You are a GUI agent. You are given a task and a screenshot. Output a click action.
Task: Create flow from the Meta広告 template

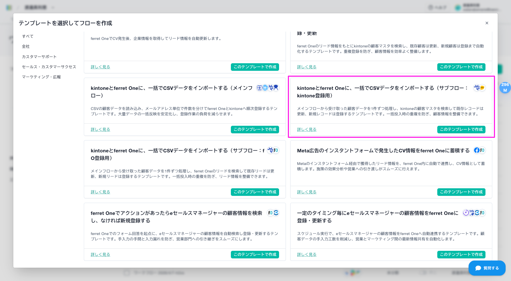(x=461, y=192)
